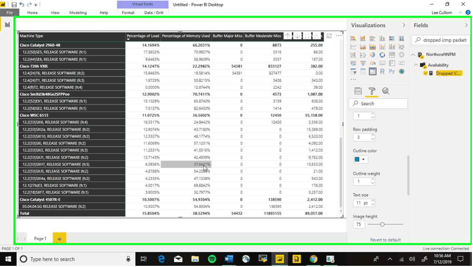Choose the pie chart visual
The image size is (473, 267).
(x=372, y=55)
